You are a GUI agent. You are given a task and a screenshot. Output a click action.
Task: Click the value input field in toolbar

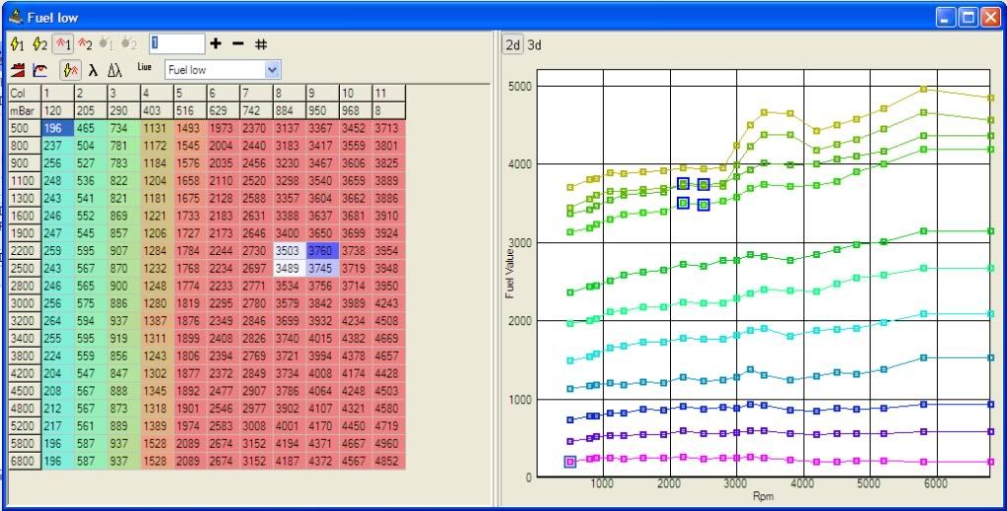pyautogui.click(x=177, y=44)
